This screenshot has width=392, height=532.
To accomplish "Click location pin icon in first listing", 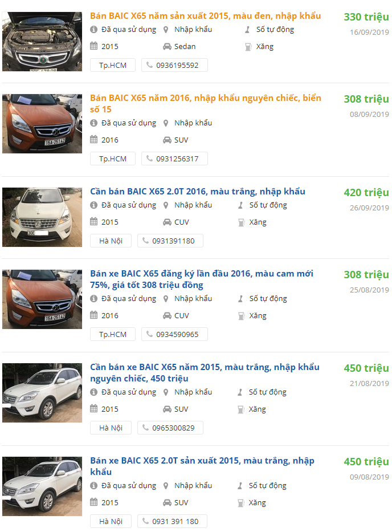I will click(166, 30).
